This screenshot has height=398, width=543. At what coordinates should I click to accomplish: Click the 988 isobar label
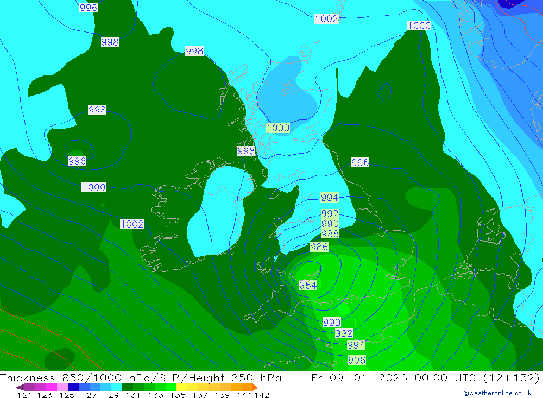(x=330, y=234)
